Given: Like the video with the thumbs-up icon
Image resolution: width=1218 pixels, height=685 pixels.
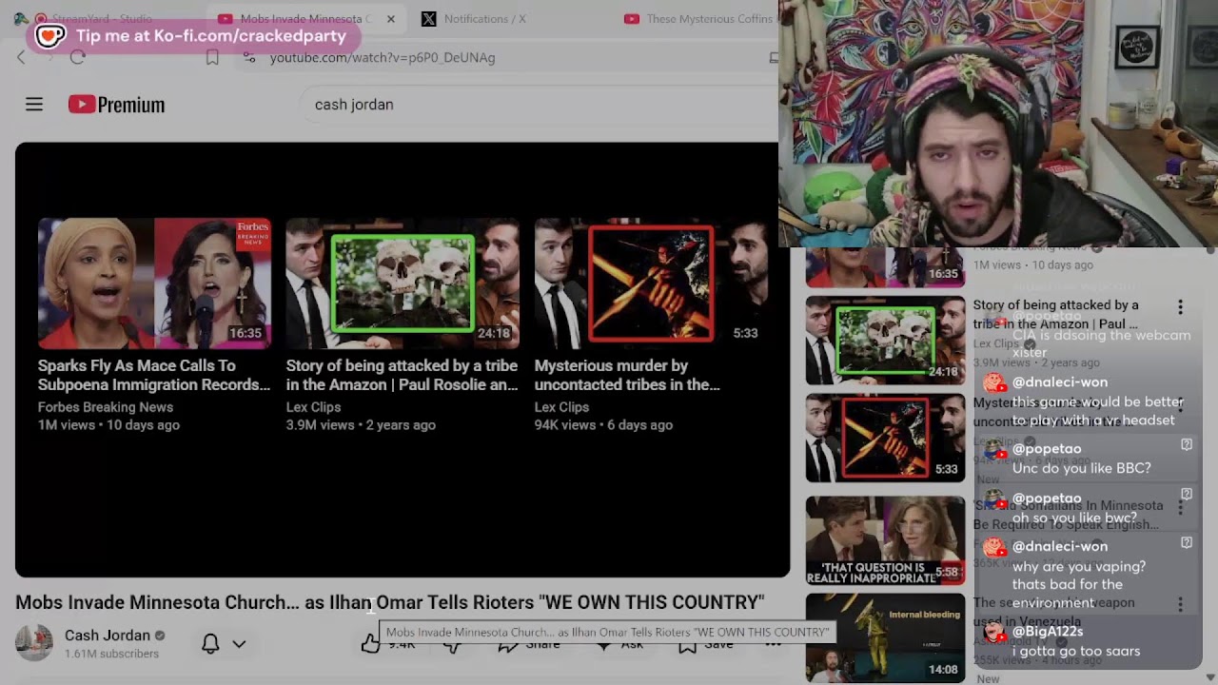Looking at the screenshot, I should 370,646.
